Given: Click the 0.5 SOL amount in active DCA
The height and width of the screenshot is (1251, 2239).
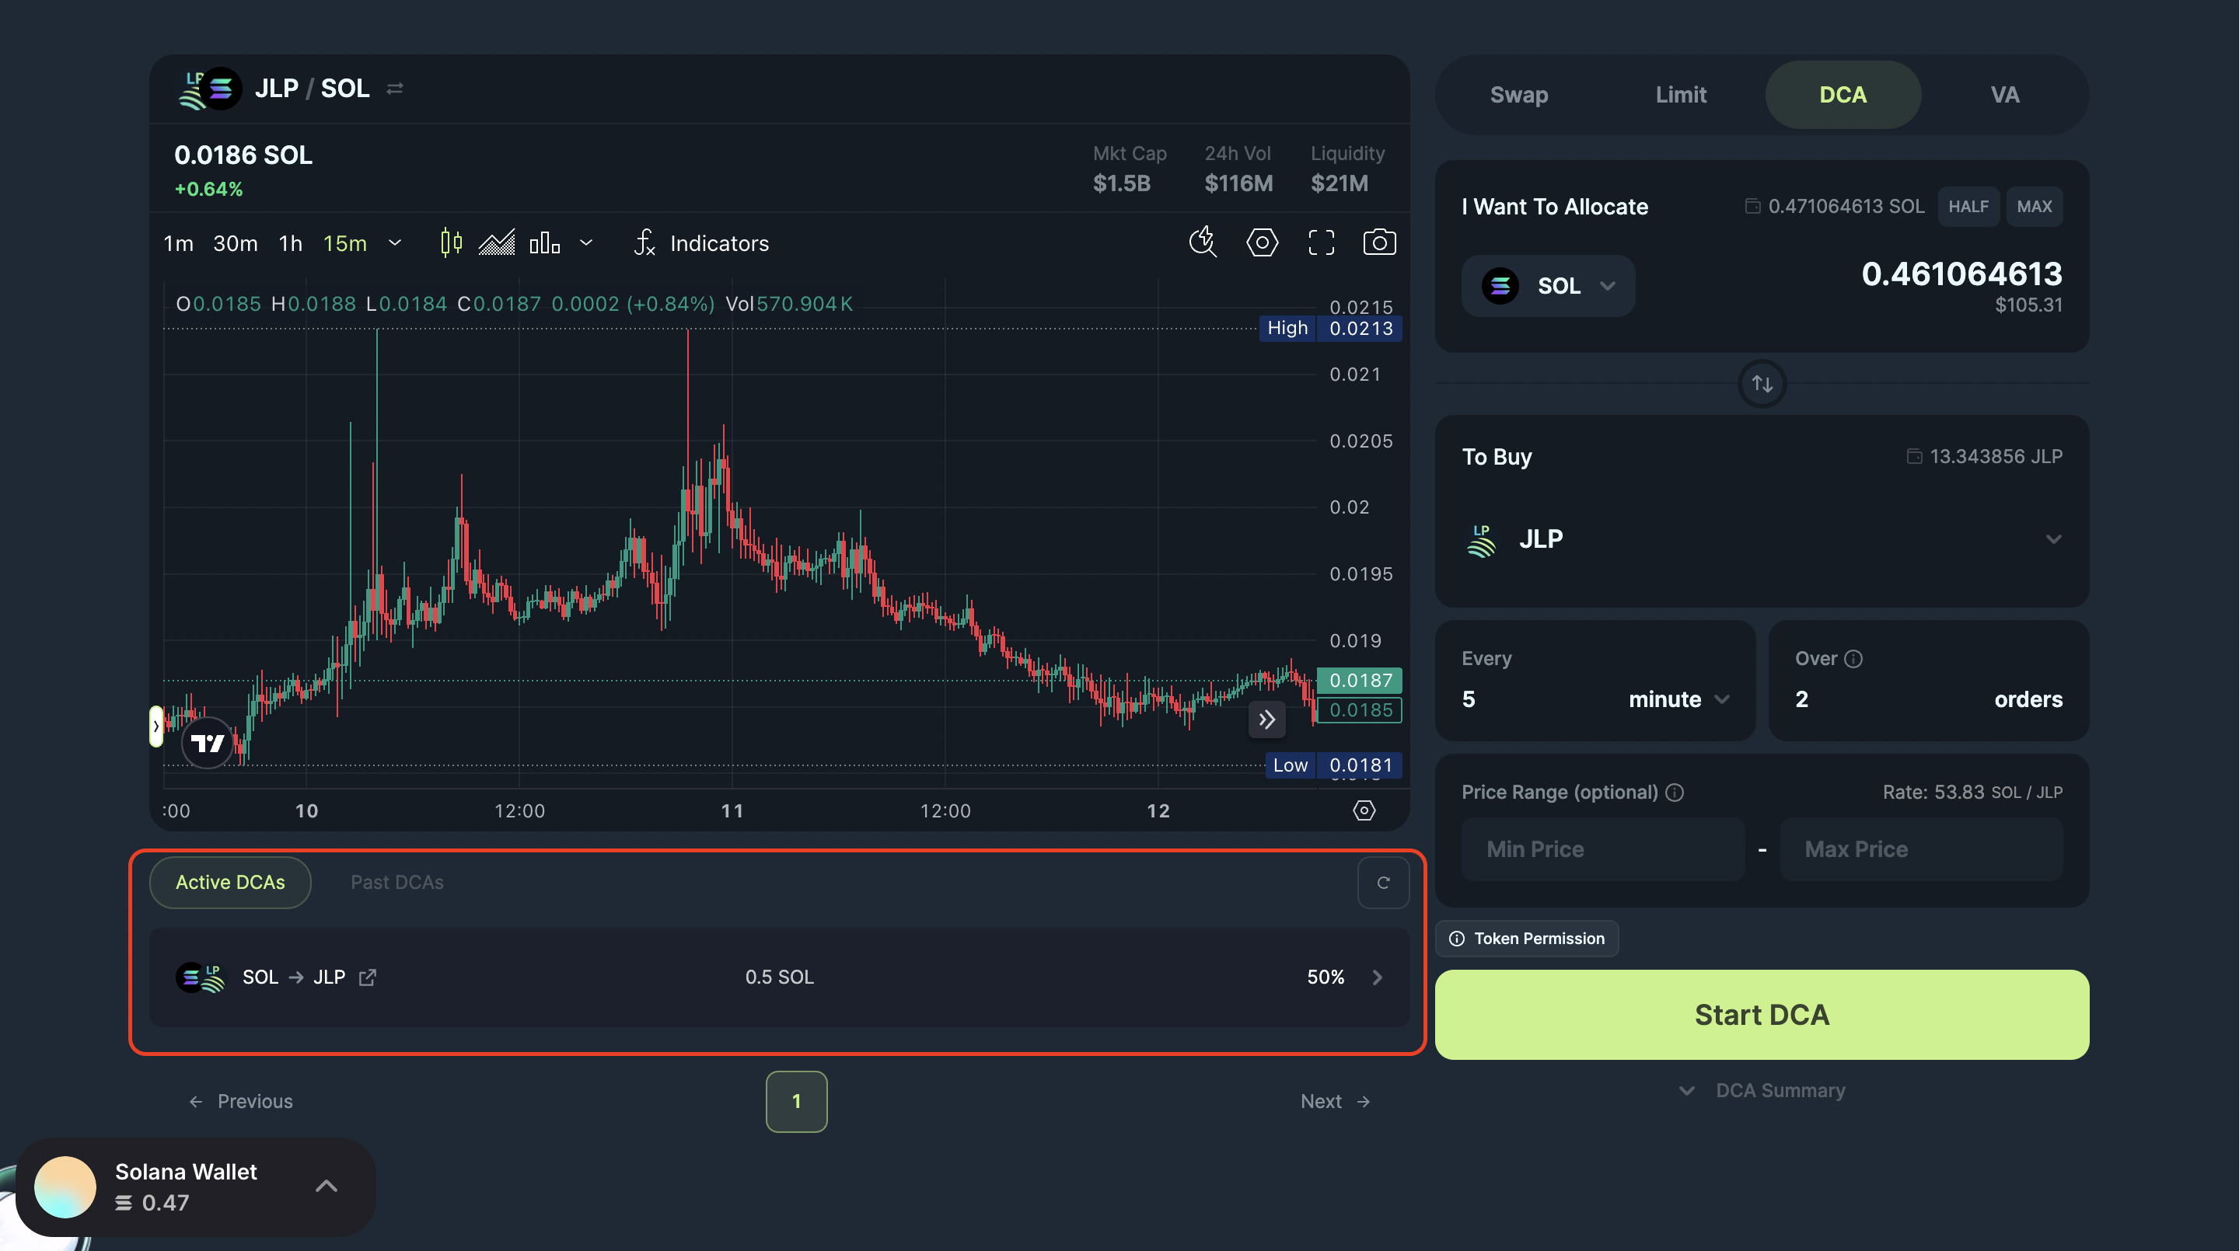Looking at the screenshot, I should 780,977.
